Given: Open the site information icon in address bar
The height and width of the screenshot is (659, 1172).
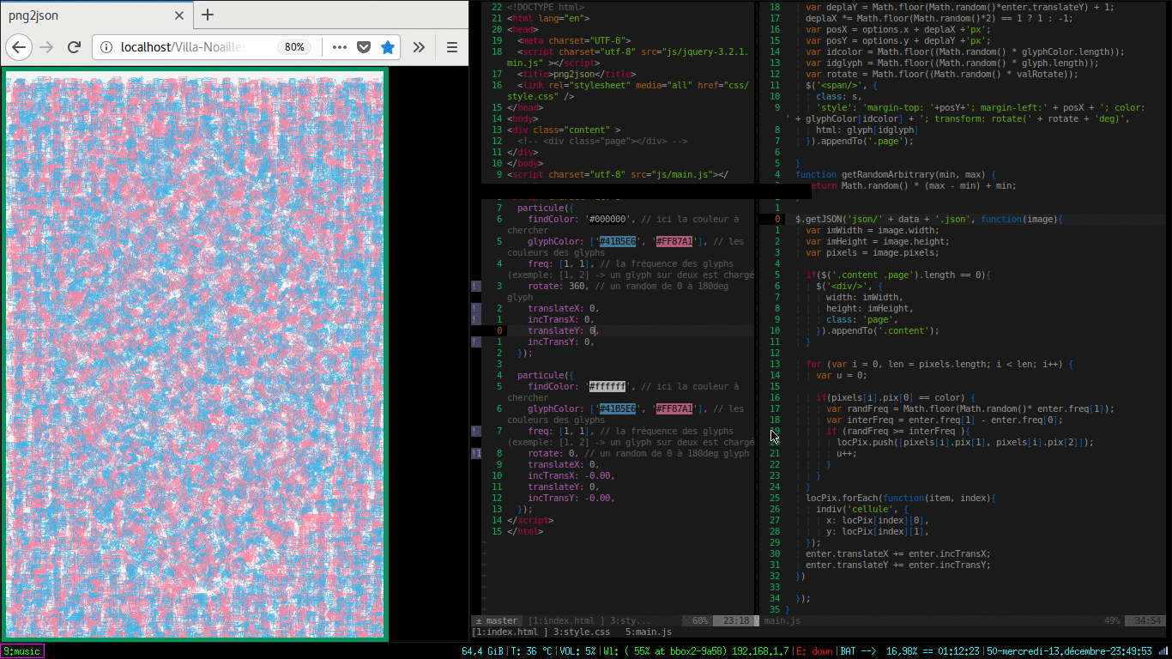Looking at the screenshot, I should (106, 47).
